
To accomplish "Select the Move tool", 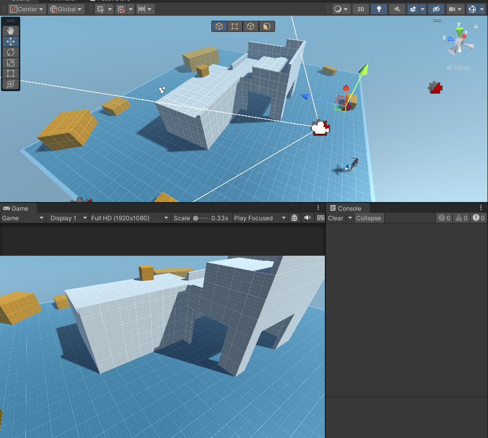I will click(x=11, y=42).
